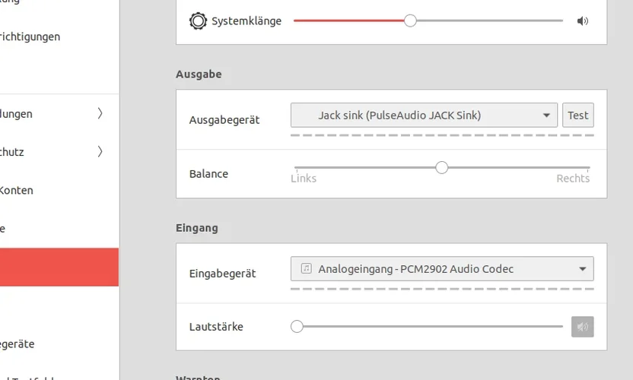The height and width of the screenshot is (380, 633).
Task: Click the Systemklänge gear icon
Action: pyautogui.click(x=198, y=21)
